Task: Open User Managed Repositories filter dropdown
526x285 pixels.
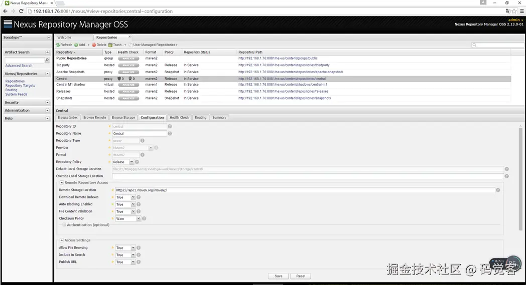Action: pos(153,45)
